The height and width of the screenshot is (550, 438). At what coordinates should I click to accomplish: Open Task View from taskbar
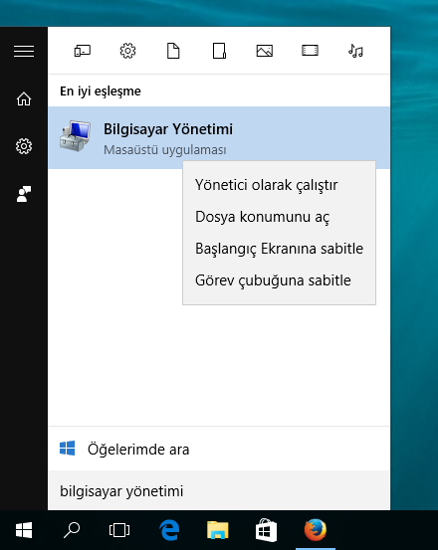pyautogui.click(x=119, y=530)
